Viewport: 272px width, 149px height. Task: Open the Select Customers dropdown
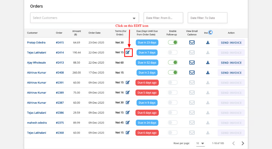point(84,18)
